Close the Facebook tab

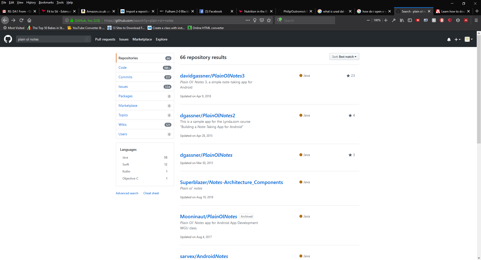(232, 11)
